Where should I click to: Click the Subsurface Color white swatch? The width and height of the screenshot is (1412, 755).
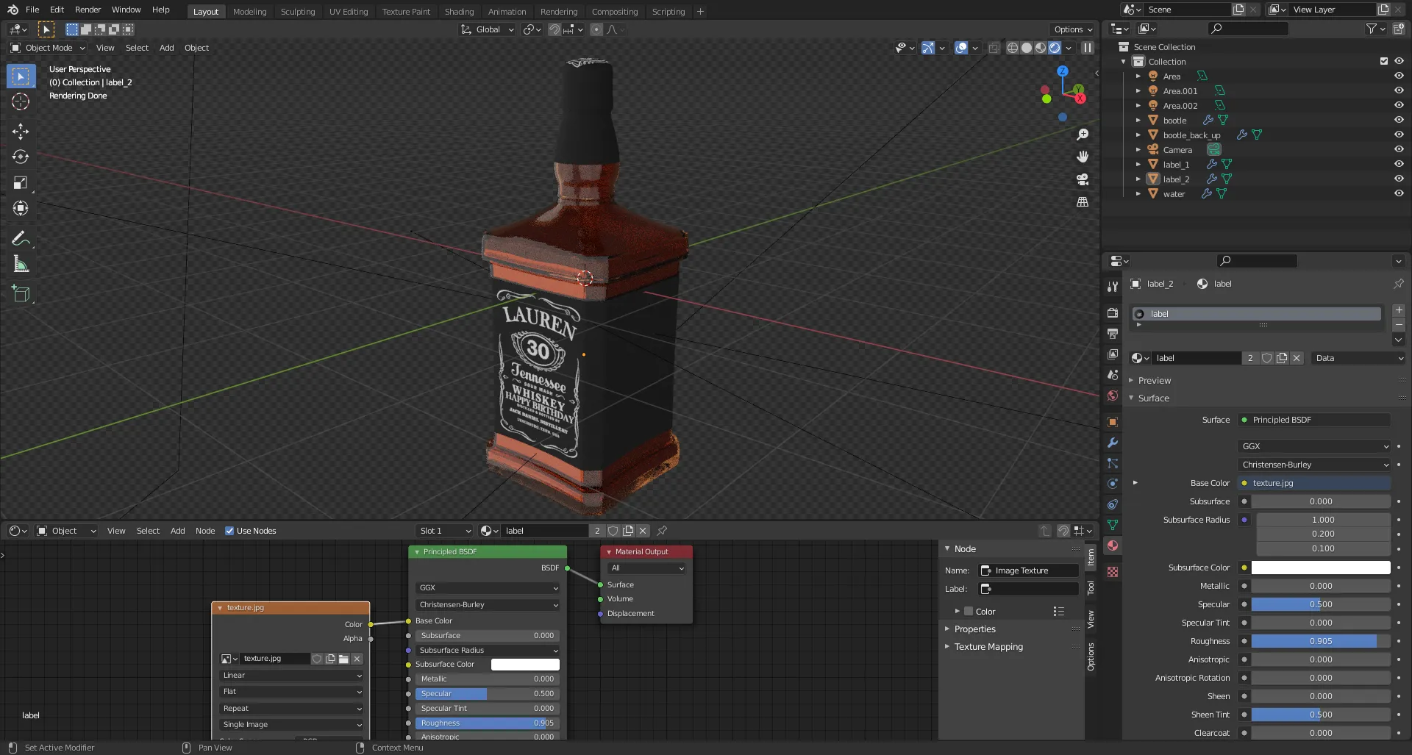pos(1320,568)
